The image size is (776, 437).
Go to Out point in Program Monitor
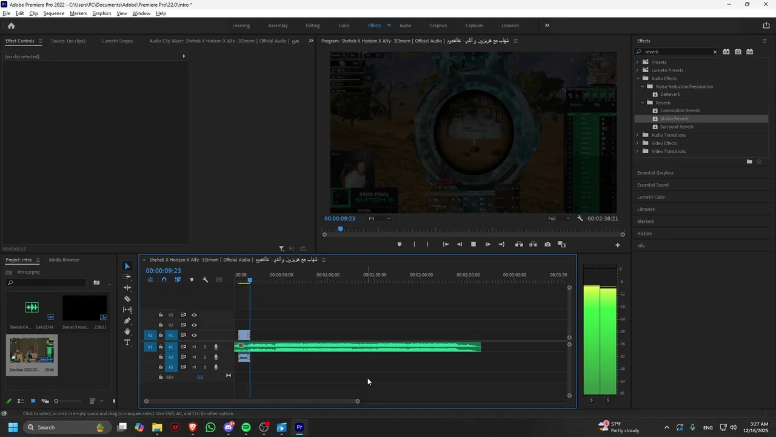pyautogui.click(x=501, y=245)
